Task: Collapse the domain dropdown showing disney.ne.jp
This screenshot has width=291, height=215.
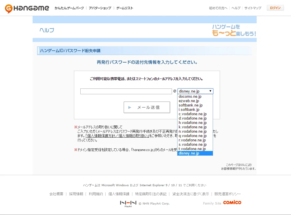Action: (196, 91)
